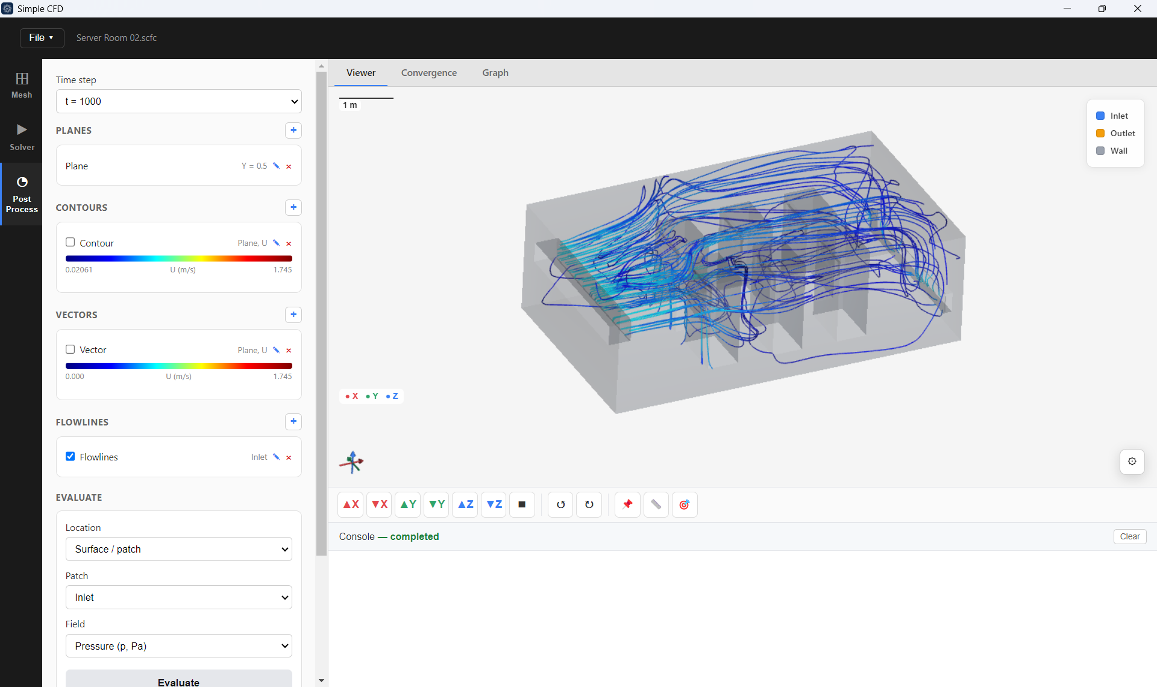Click the Inlet blue legend swatch

pos(1100,116)
